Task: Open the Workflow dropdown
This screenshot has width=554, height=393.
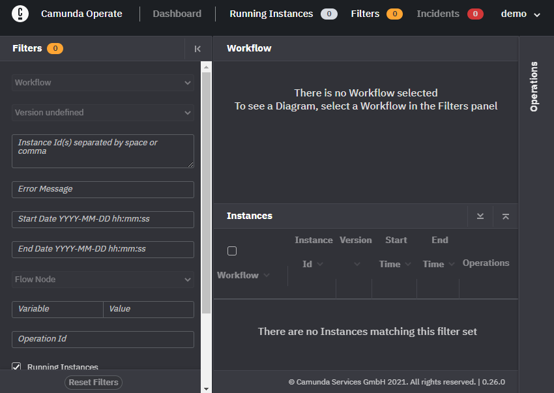Action: pyautogui.click(x=103, y=83)
